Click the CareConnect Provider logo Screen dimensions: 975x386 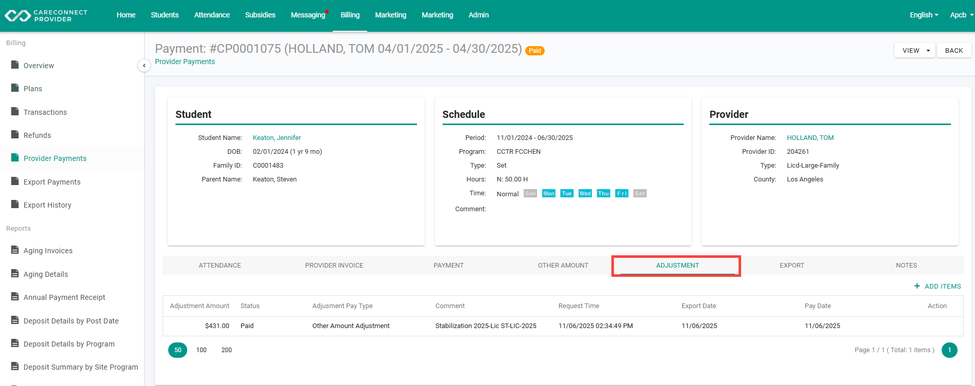(x=46, y=15)
